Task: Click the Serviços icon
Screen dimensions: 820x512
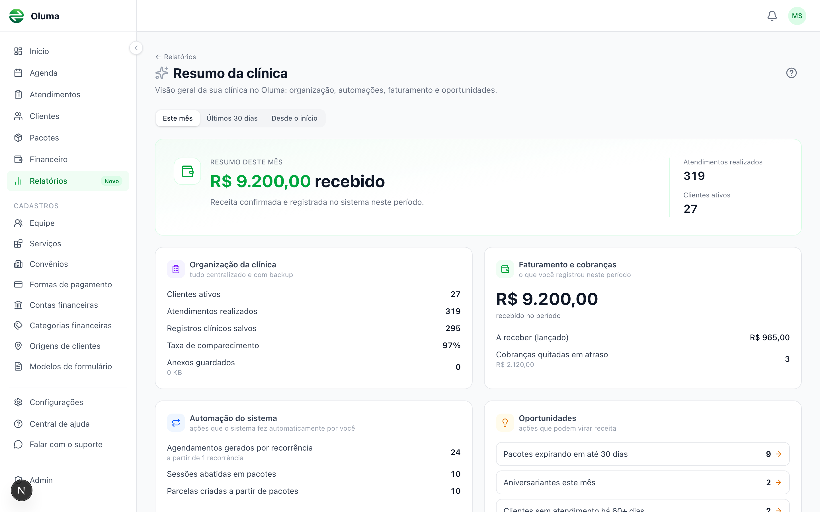Action: click(x=18, y=243)
